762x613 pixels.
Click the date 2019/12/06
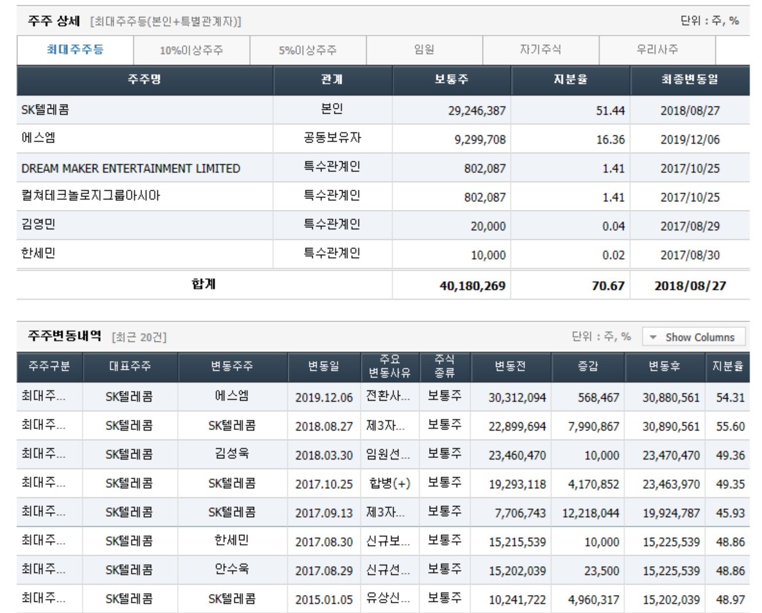click(x=690, y=140)
